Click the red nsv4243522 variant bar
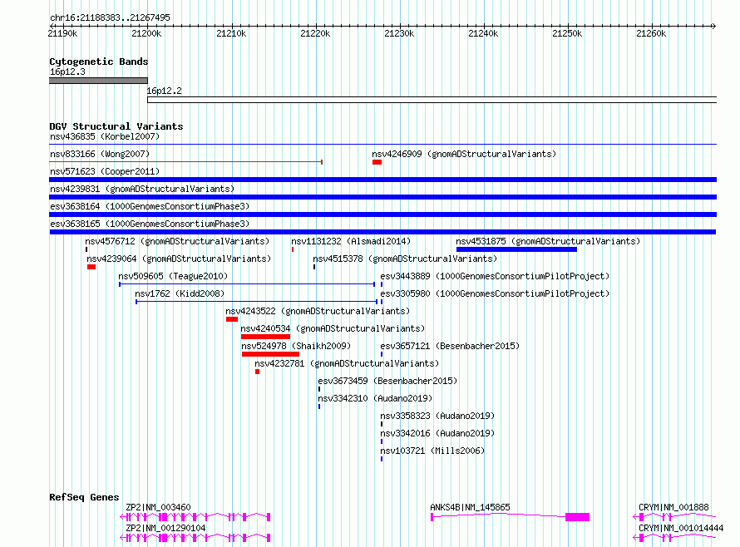This screenshot has width=740, height=547. (x=232, y=319)
